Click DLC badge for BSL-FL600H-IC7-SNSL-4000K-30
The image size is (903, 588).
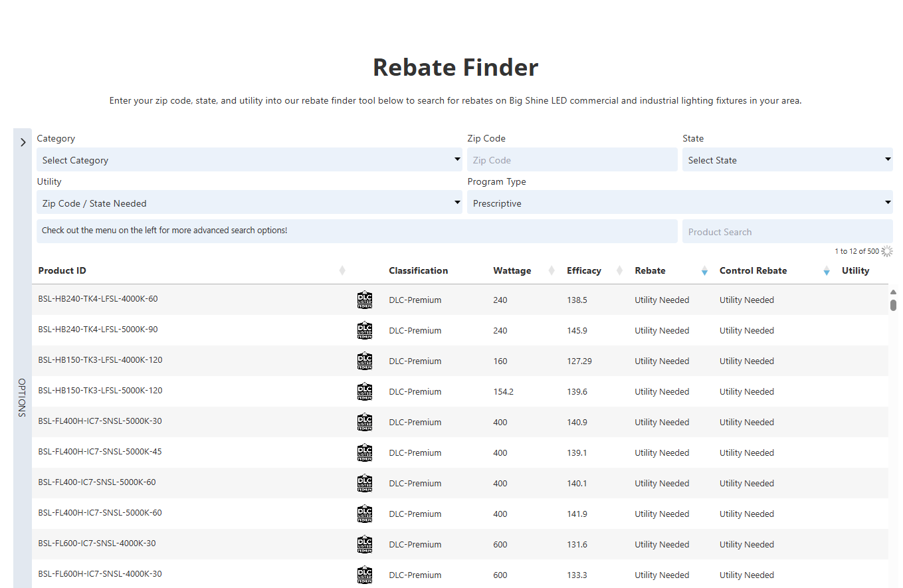pyautogui.click(x=365, y=575)
